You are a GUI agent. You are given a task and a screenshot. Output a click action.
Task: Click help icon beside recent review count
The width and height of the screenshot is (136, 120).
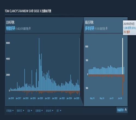[x=107, y=28]
